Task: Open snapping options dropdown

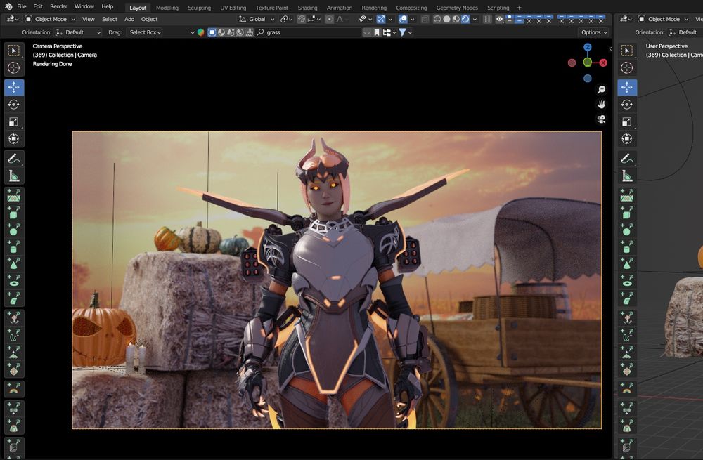Action: tap(314, 19)
